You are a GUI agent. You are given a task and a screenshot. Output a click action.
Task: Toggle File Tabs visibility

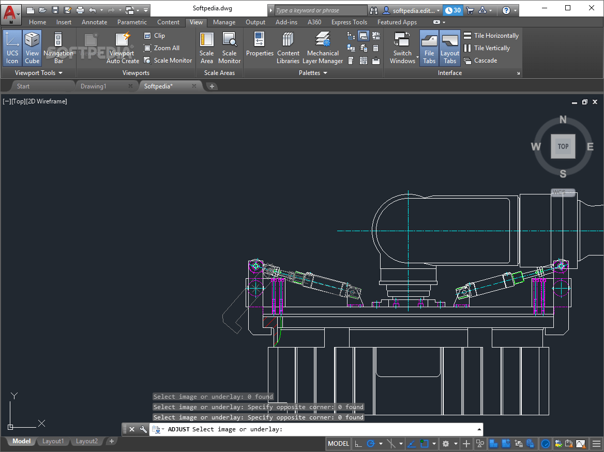pyautogui.click(x=429, y=47)
